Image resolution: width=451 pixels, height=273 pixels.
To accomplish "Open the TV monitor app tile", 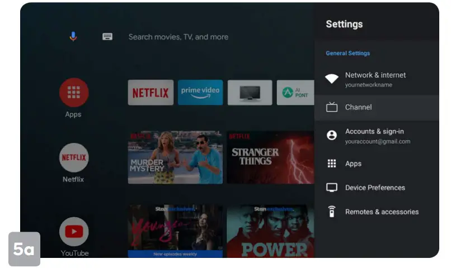I will point(250,93).
